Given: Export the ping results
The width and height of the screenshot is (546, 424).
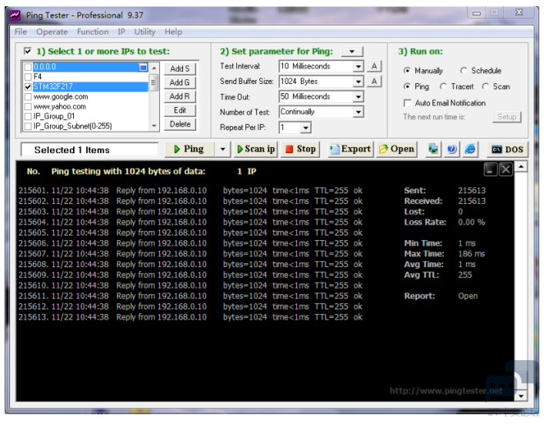Looking at the screenshot, I should point(350,149).
